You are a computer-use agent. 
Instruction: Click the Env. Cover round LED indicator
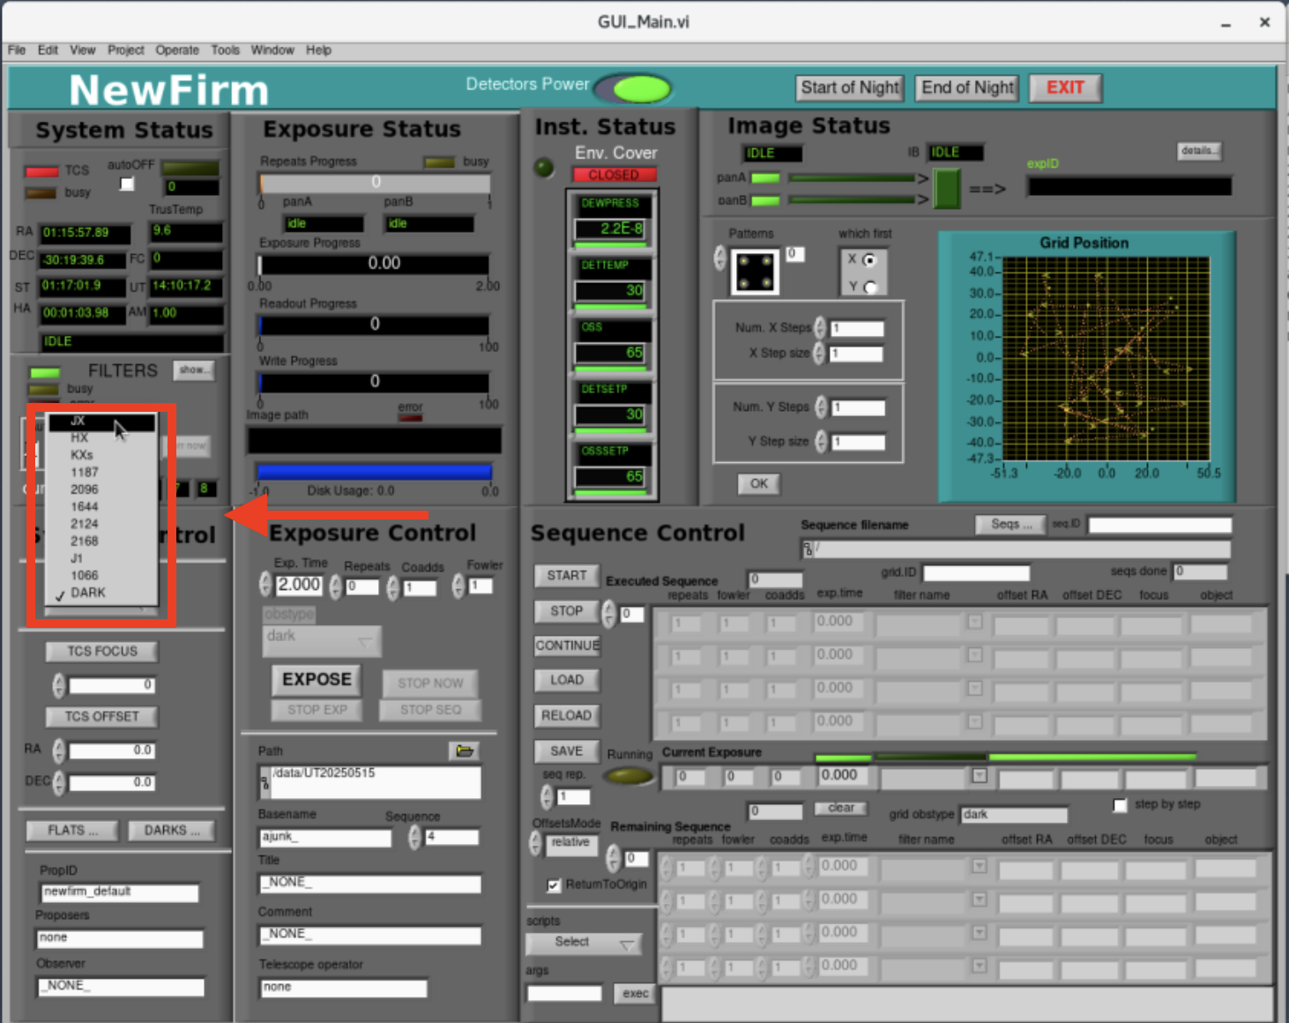[x=544, y=168]
